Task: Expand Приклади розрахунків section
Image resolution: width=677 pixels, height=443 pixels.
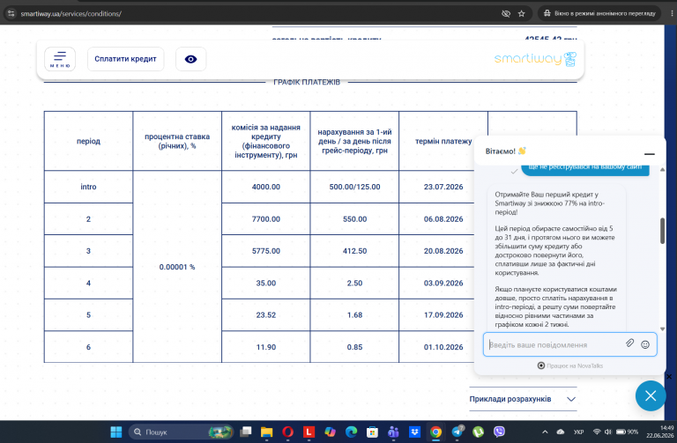Action: pyautogui.click(x=523, y=399)
